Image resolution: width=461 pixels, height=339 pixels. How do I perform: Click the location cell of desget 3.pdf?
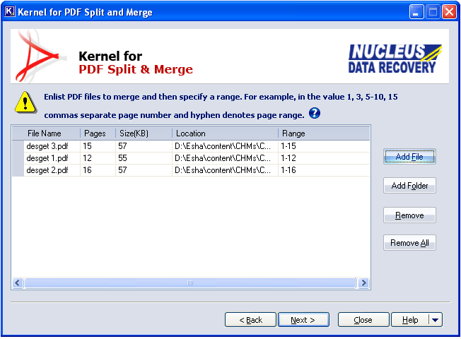[x=226, y=146]
